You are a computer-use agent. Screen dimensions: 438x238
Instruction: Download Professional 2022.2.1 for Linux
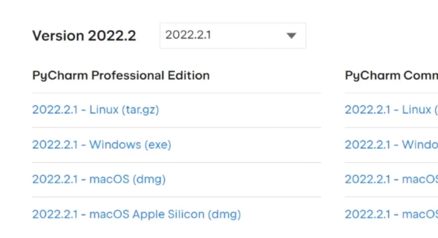tap(95, 110)
